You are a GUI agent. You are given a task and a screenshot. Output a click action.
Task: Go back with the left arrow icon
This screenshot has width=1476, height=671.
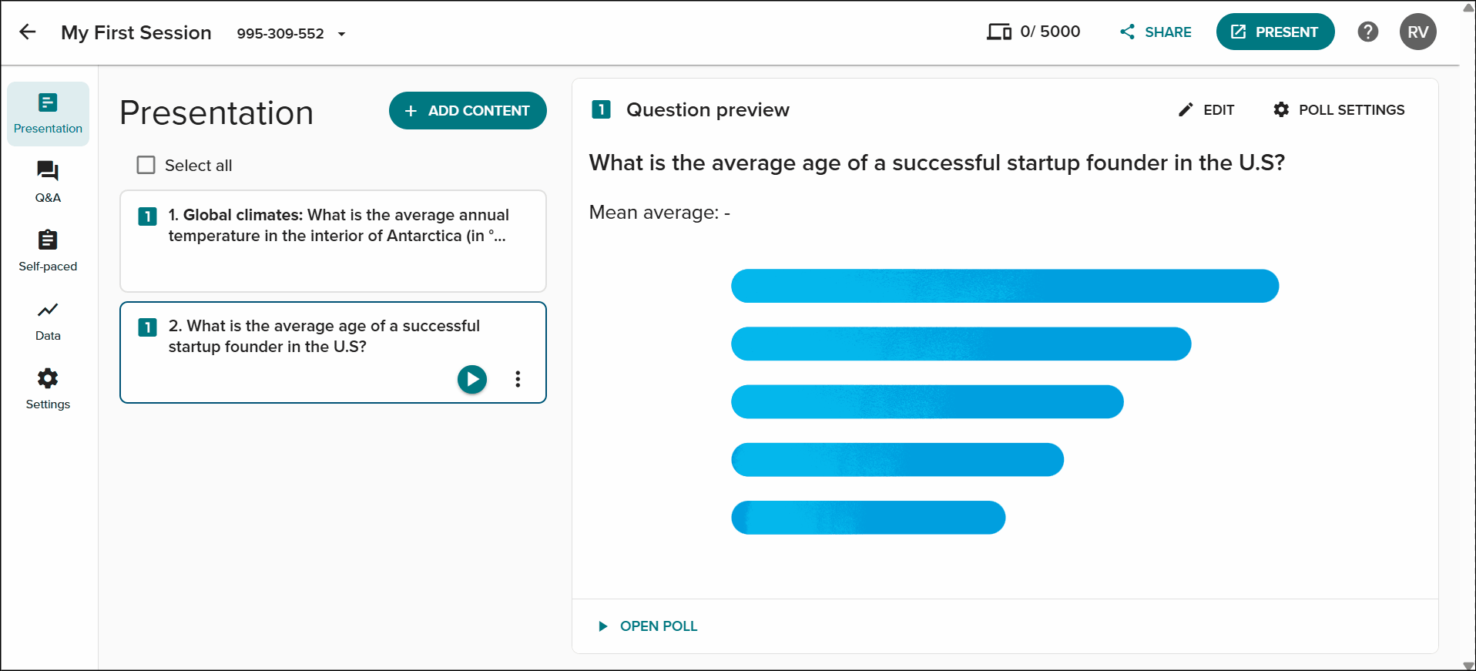click(28, 32)
